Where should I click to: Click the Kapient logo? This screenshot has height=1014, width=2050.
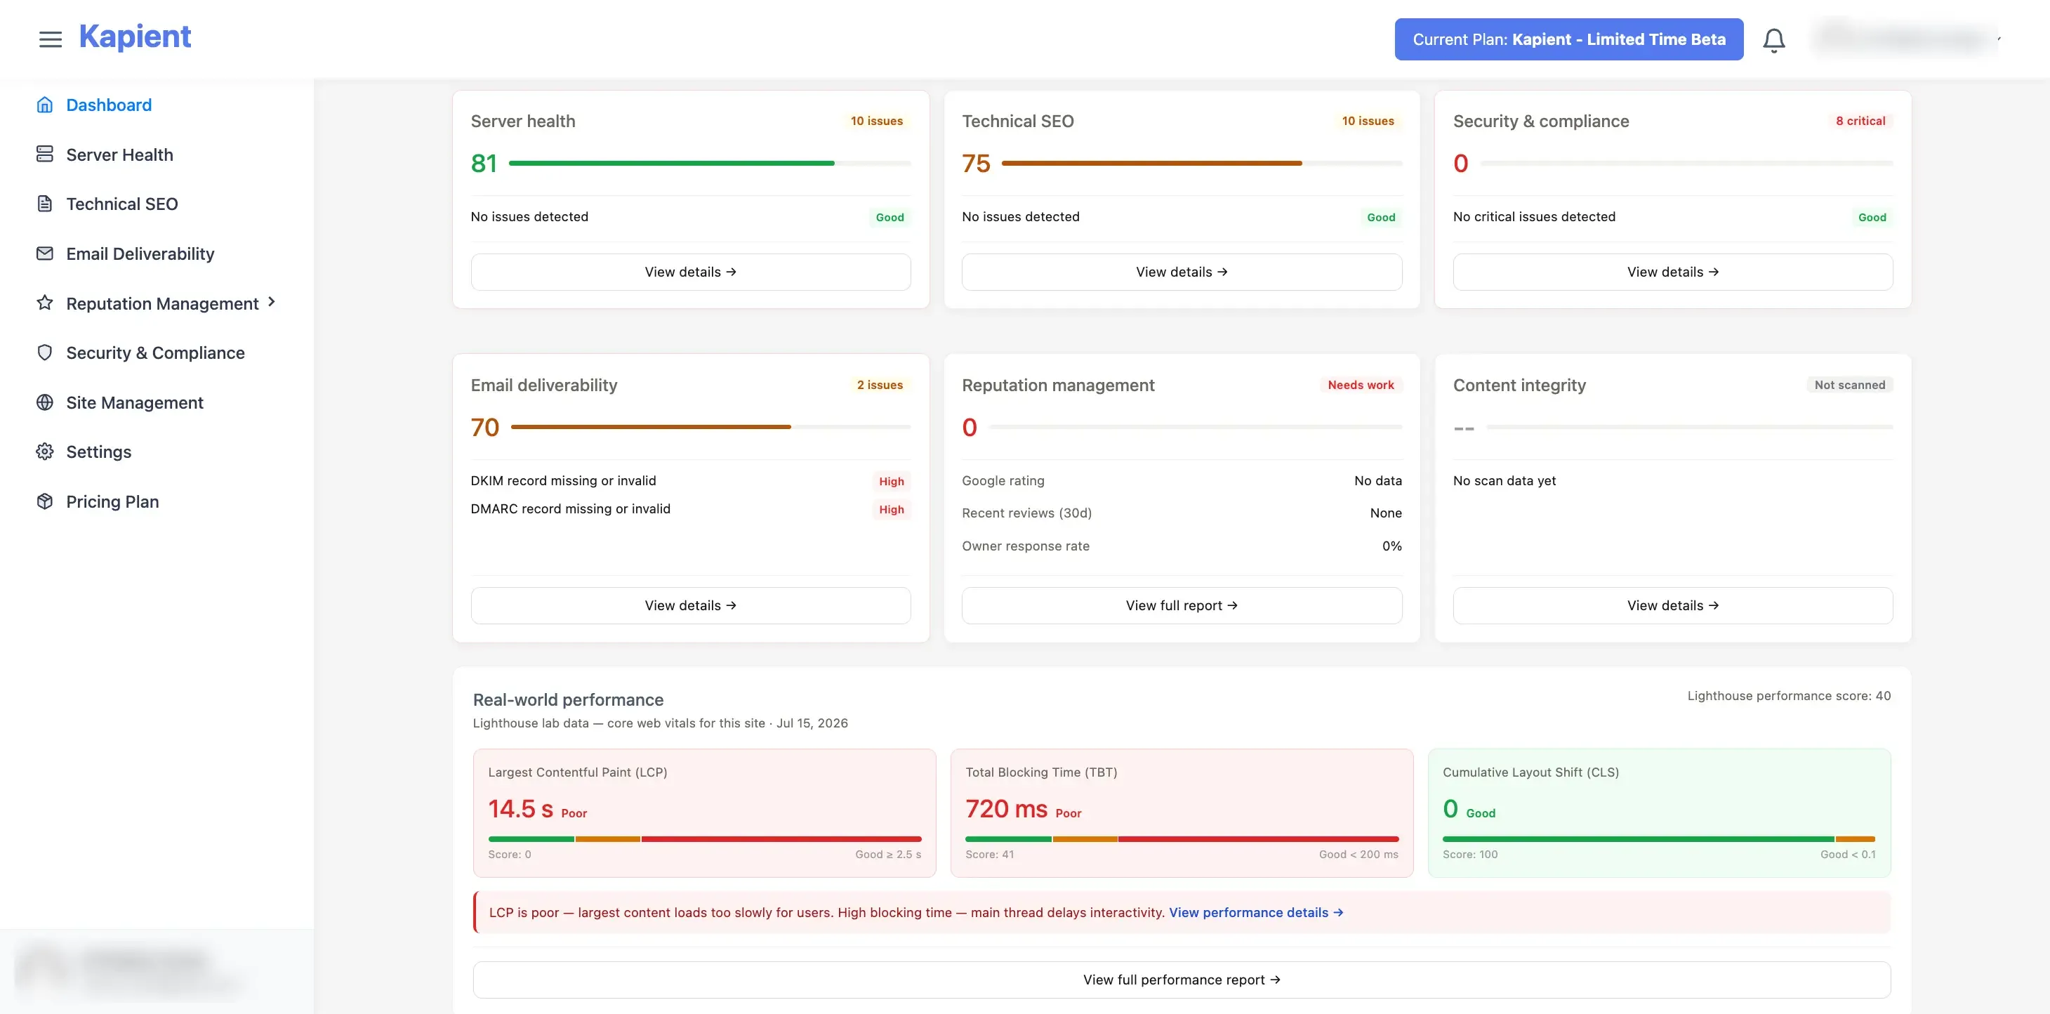135,37
